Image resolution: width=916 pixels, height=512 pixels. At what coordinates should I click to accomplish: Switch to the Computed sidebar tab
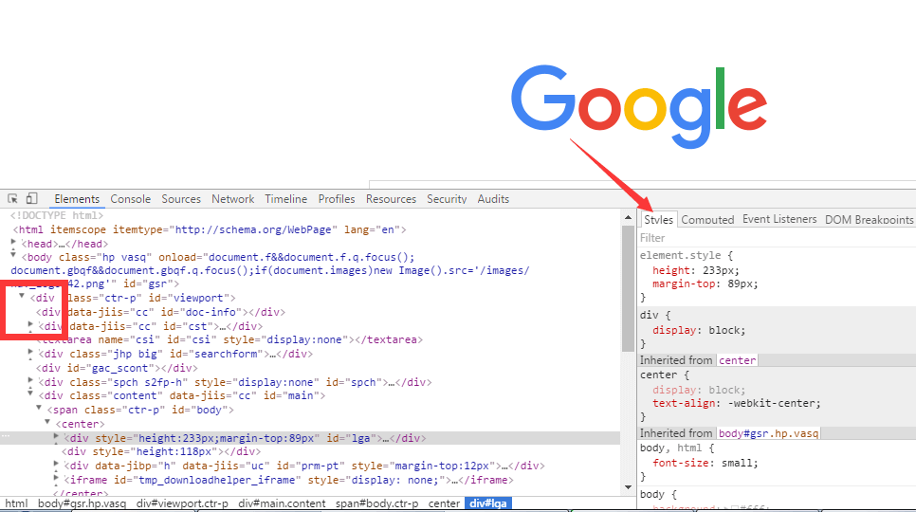coord(707,220)
